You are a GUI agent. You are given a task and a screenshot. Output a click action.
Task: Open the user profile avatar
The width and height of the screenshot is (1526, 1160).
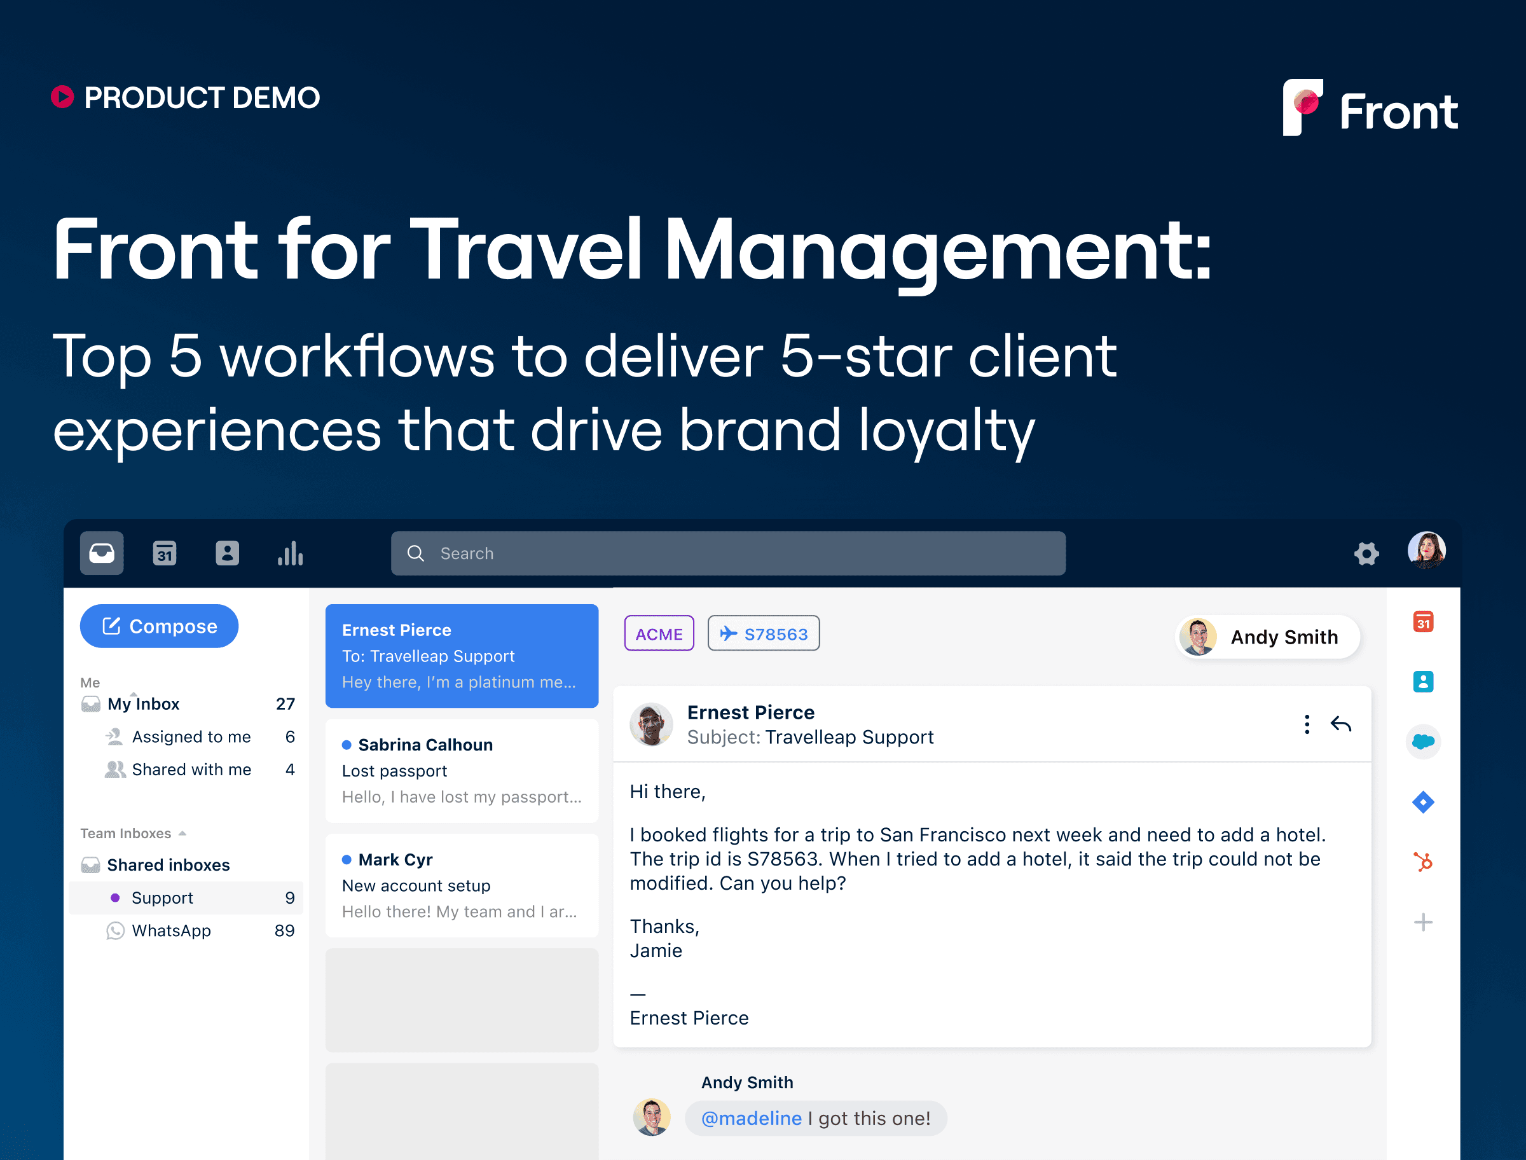coord(1427,550)
